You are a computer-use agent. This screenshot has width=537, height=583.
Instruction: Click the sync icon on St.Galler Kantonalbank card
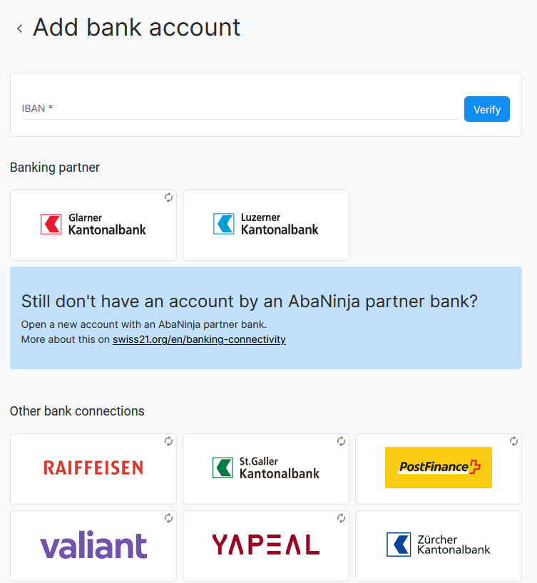[x=342, y=441]
